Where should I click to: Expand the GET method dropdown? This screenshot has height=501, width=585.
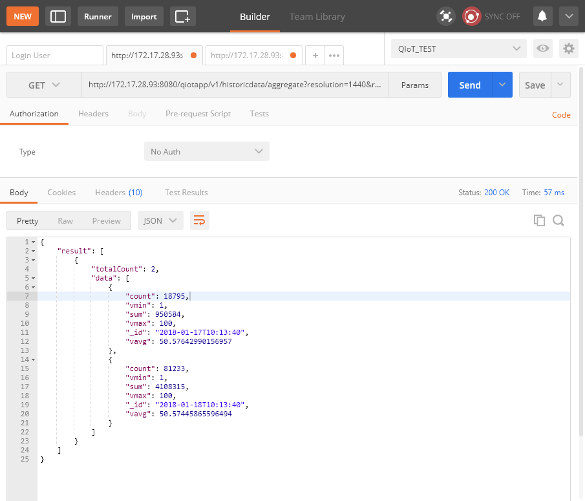coord(44,85)
